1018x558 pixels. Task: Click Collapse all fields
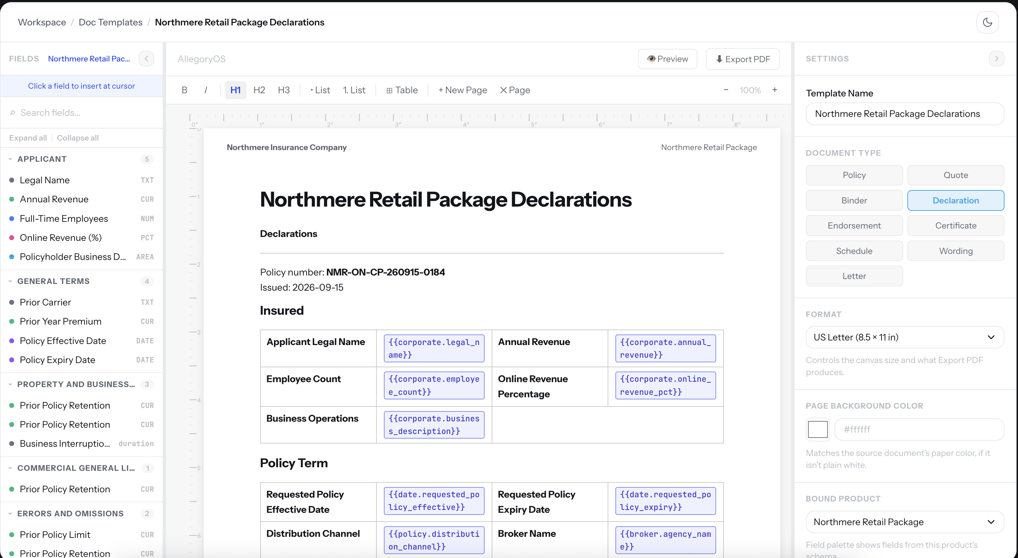(x=78, y=138)
